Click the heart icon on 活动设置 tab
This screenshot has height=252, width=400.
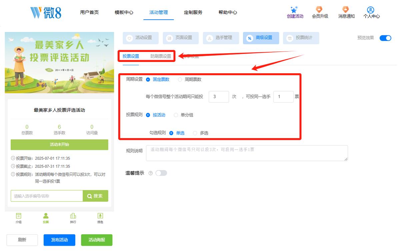tap(130, 38)
